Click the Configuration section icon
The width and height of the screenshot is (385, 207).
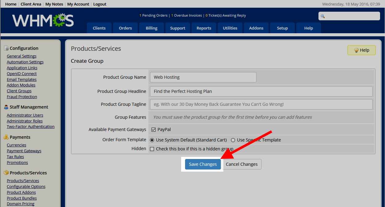[6, 48]
